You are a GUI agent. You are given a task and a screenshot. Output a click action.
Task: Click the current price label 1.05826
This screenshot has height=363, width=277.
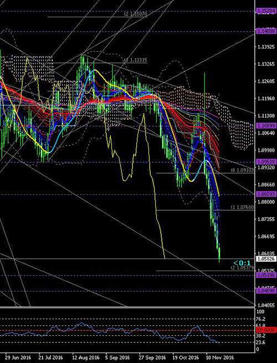coord(266,258)
